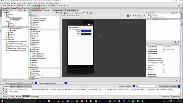
Task: Toggle CPU monitor tab check
Action: (16, 86)
